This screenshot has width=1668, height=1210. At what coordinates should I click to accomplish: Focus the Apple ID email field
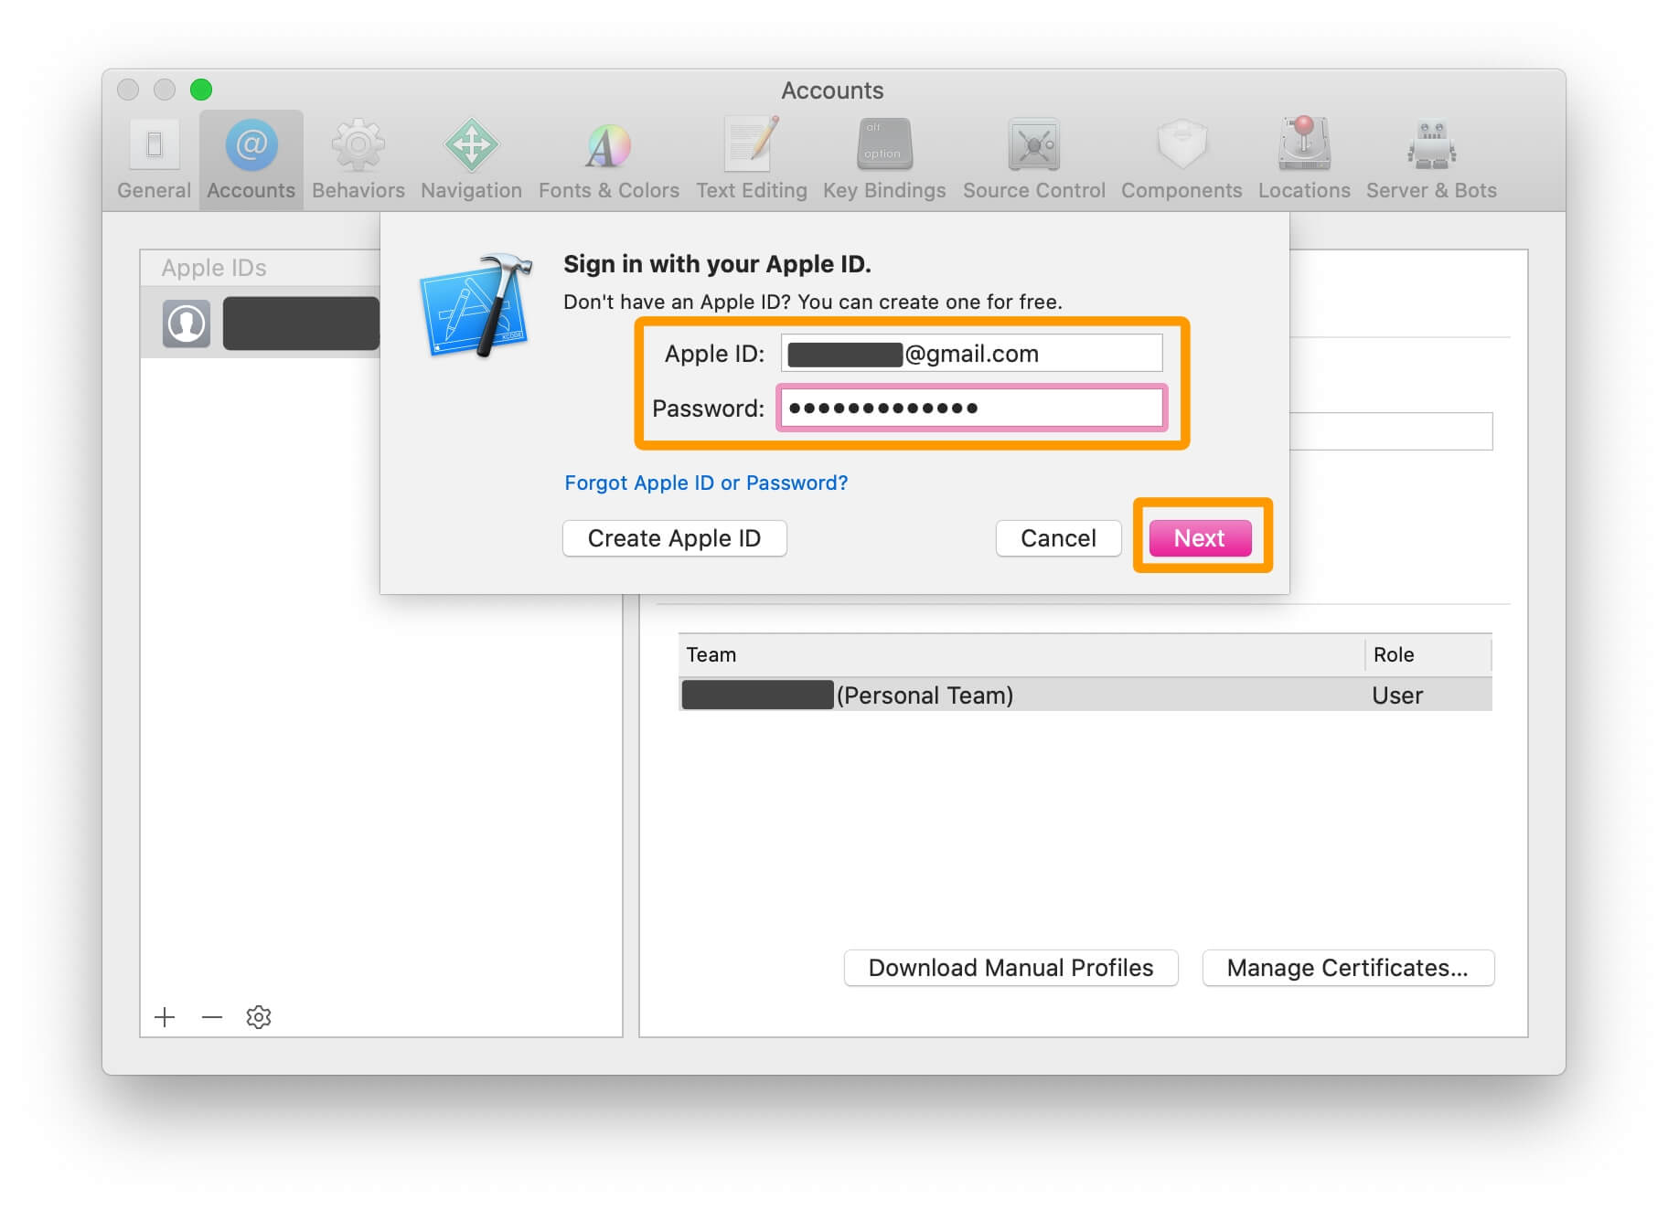(971, 354)
